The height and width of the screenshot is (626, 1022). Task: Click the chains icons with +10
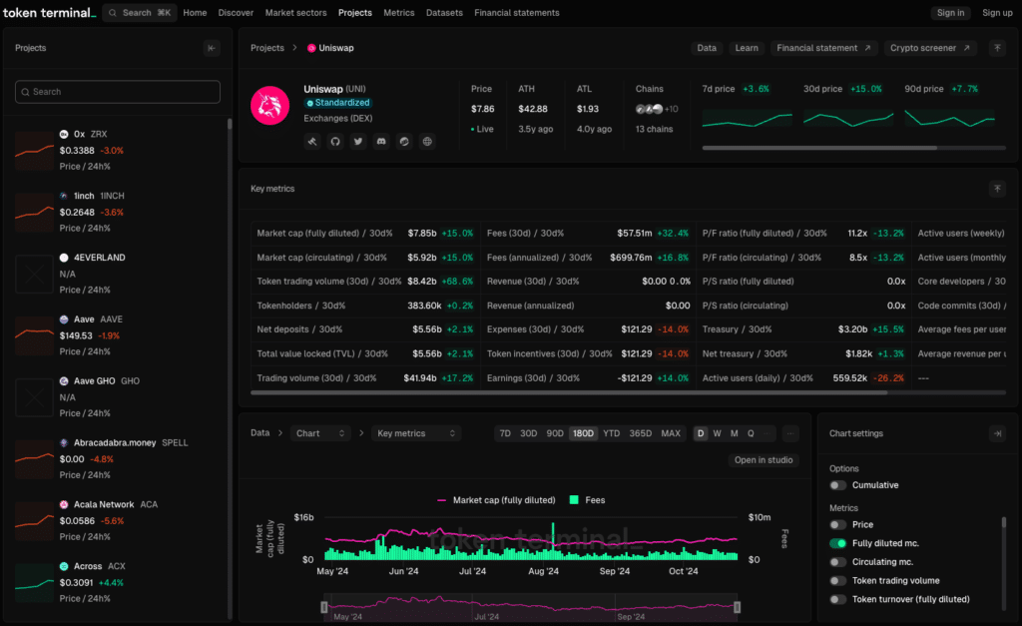click(657, 109)
